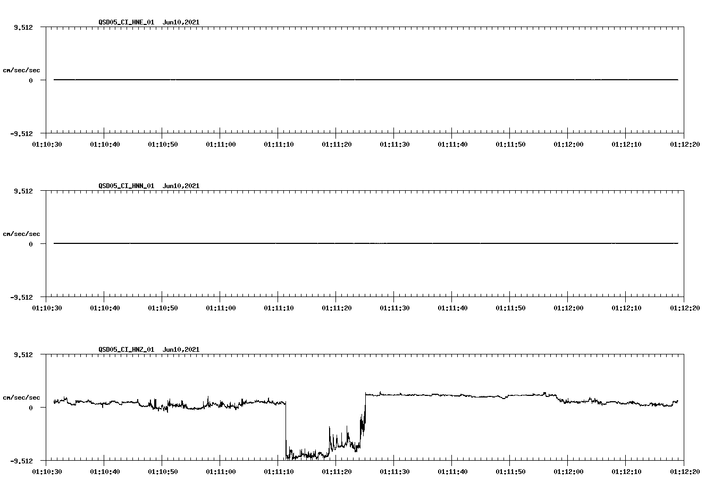Click the 01:11:30 time label on the HNE plot
Screen dimensions: 722x491
394,145
